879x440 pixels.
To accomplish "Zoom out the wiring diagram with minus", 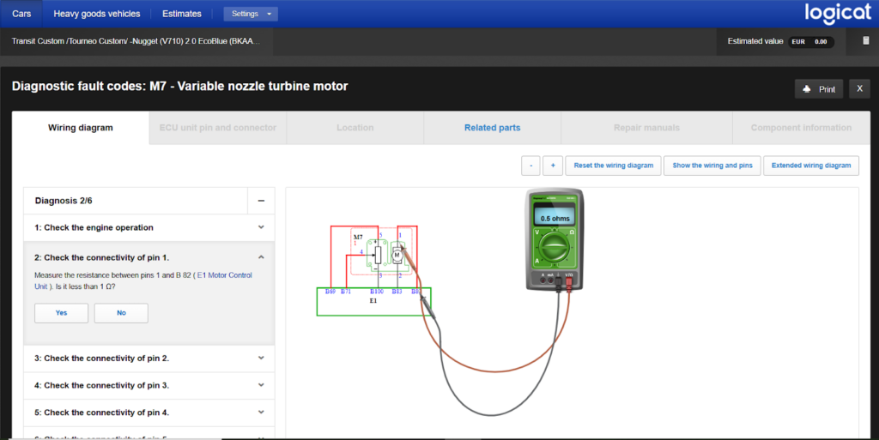I will [x=530, y=166].
